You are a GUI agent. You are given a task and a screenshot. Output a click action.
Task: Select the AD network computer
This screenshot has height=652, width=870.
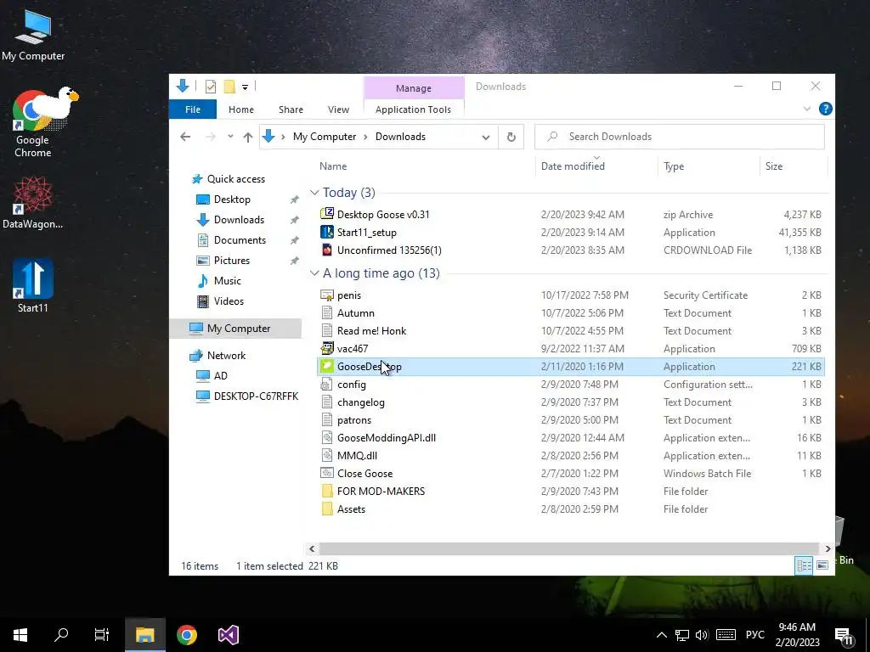tap(220, 376)
